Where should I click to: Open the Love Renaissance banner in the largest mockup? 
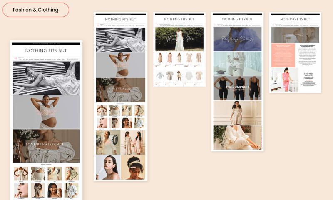pos(46,145)
